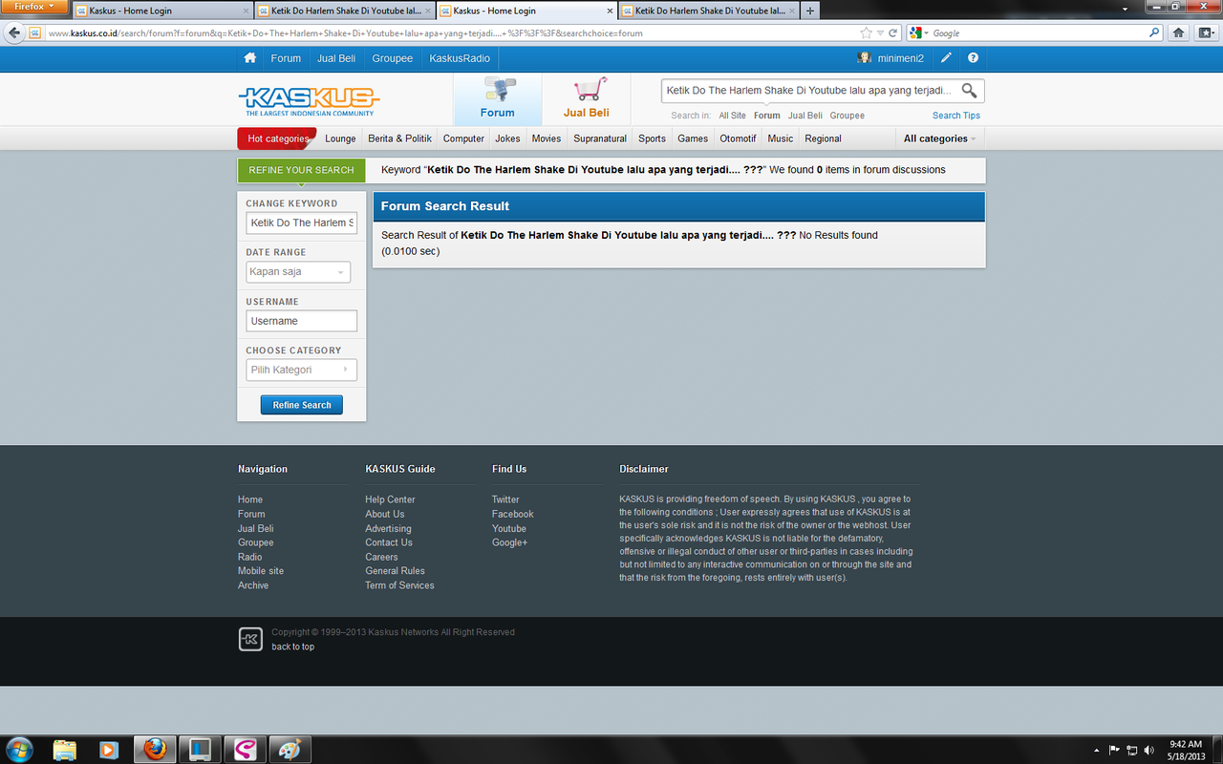
Task: Open the help question mark icon
Action: click(x=973, y=58)
